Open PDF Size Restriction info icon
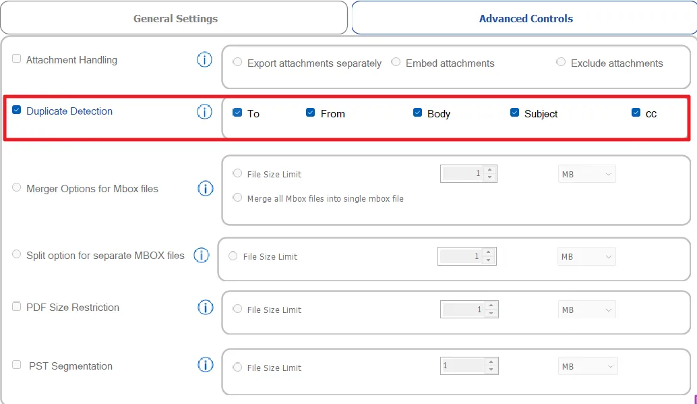The image size is (697, 404). pyautogui.click(x=206, y=308)
